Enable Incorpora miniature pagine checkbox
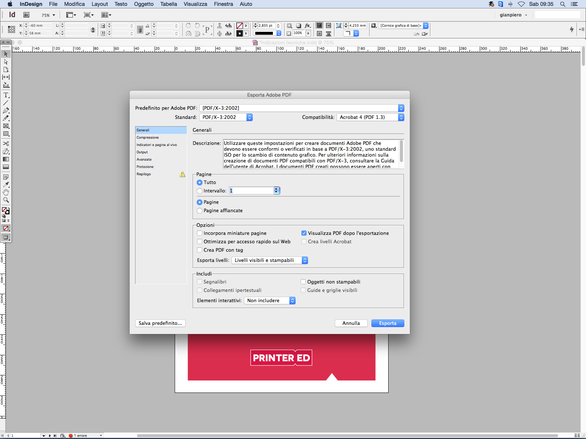The height and width of the screenshot is (439, 586). [200, 233]
